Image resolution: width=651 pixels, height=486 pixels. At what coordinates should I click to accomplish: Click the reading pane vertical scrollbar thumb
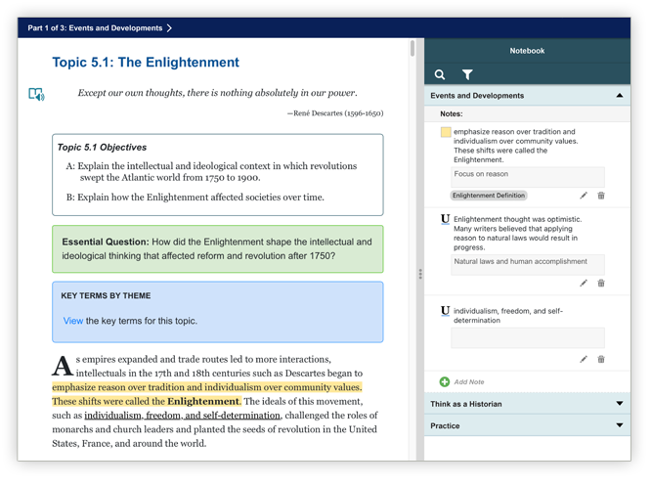tap(412, 48)
